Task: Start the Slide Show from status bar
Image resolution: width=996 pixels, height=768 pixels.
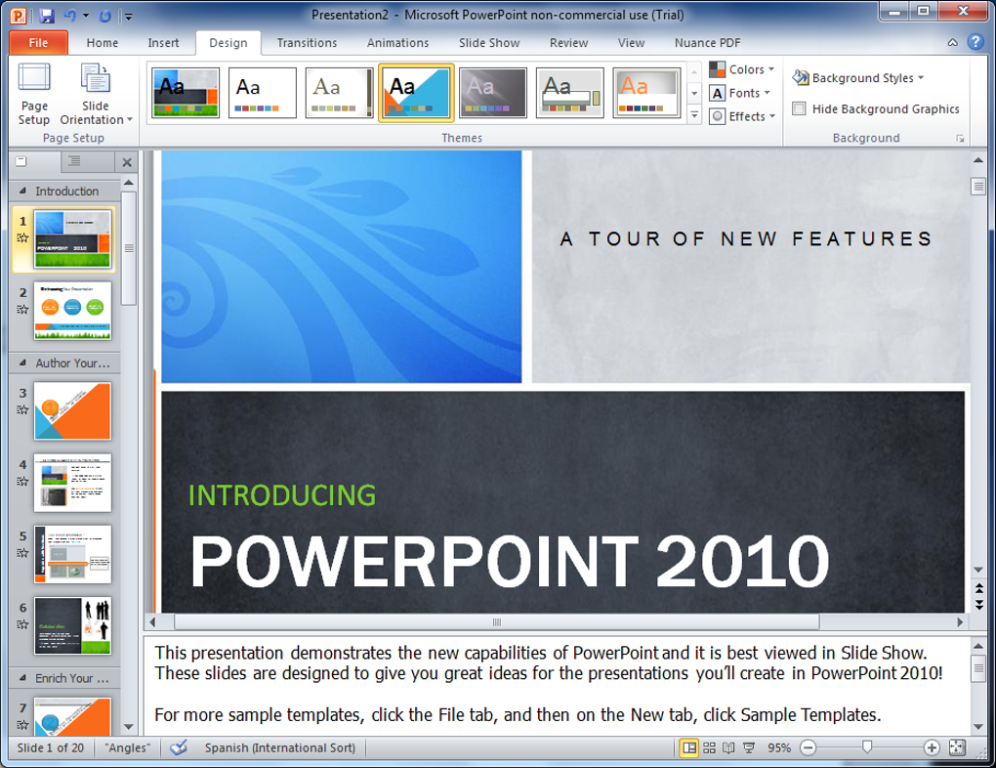Action: [749, 747]
